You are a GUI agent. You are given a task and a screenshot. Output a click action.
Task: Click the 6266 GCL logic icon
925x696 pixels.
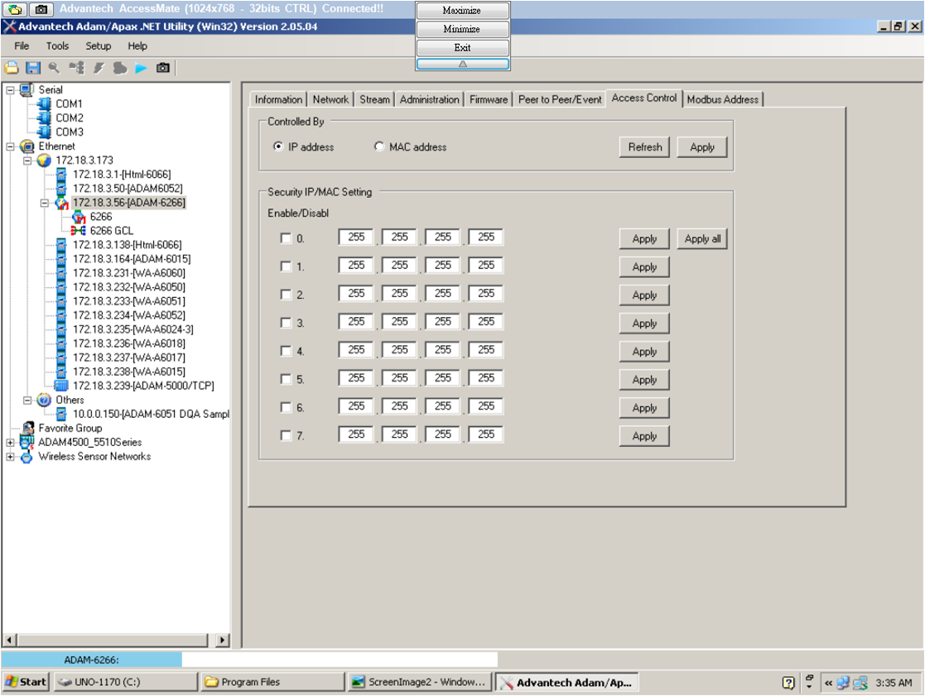(79, 230)
